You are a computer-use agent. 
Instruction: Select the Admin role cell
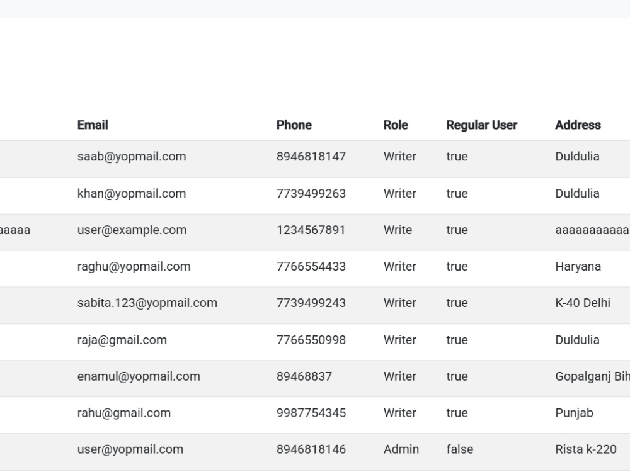(x=401, y=449)
